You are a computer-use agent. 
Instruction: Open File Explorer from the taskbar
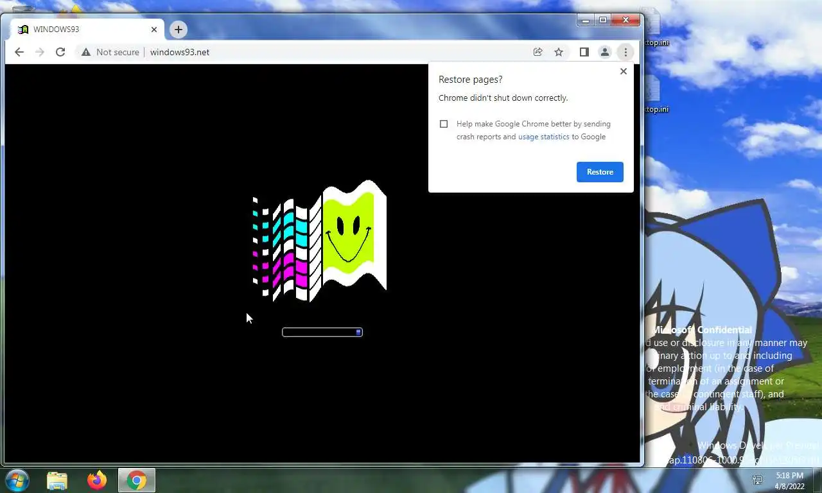(57, 480)
